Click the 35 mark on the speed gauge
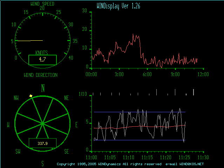The width and height of the screenshot is (224, 168). click(75, 41)
